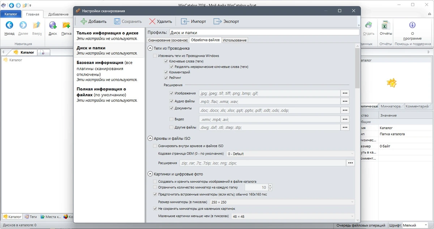Viewport: 434px width, 229px height.
Task: Open the disc search tab beside the Каталог tab
Action: click(x=43, y=52)
